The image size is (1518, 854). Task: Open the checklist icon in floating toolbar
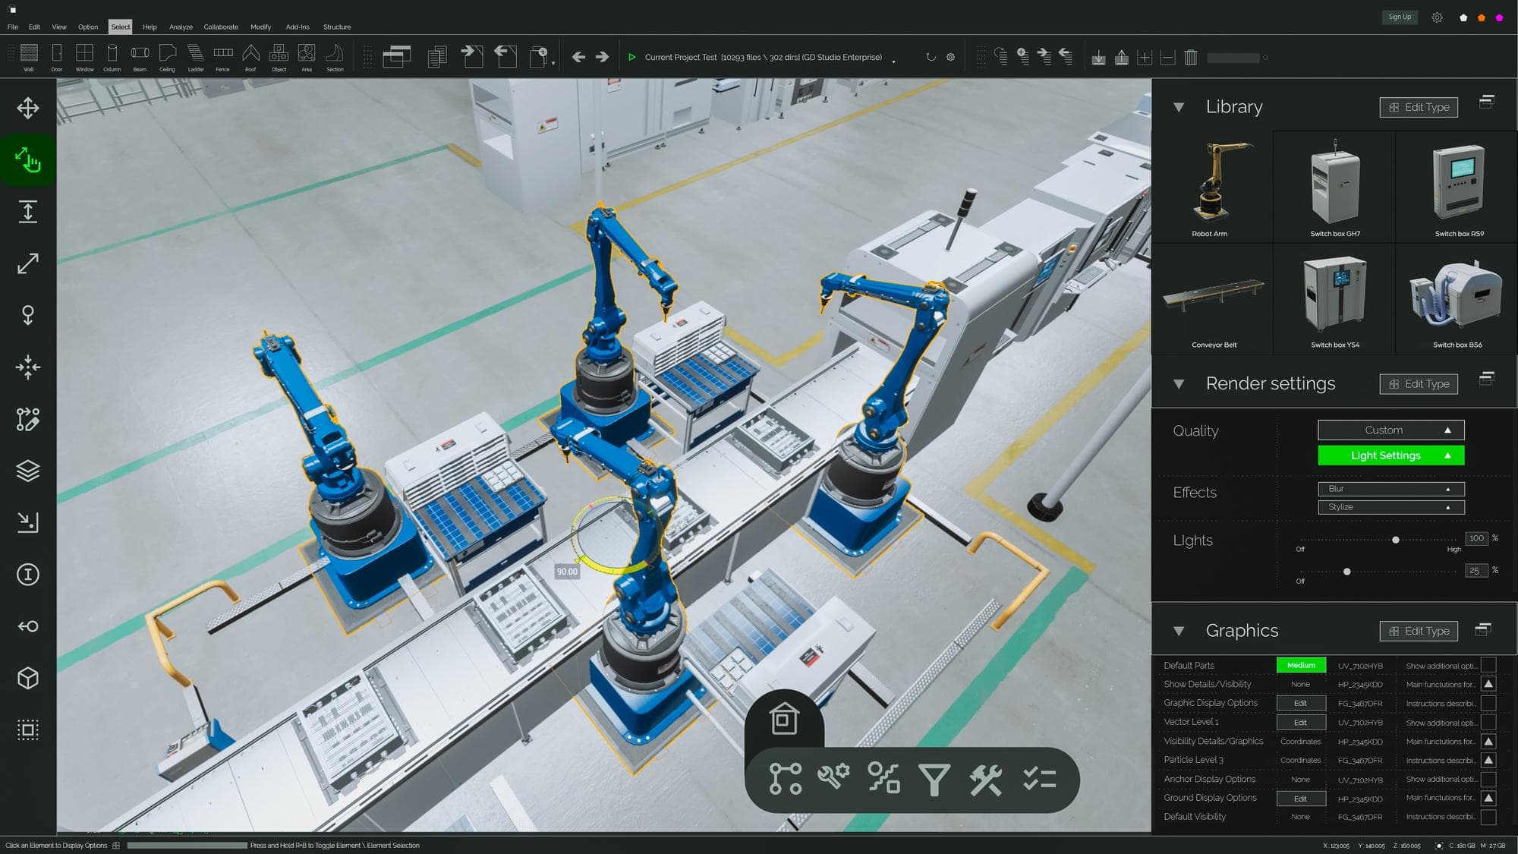click(x=1039, y=779)
